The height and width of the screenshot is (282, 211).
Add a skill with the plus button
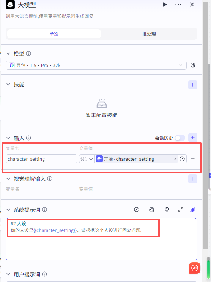(x=193, y=85)
